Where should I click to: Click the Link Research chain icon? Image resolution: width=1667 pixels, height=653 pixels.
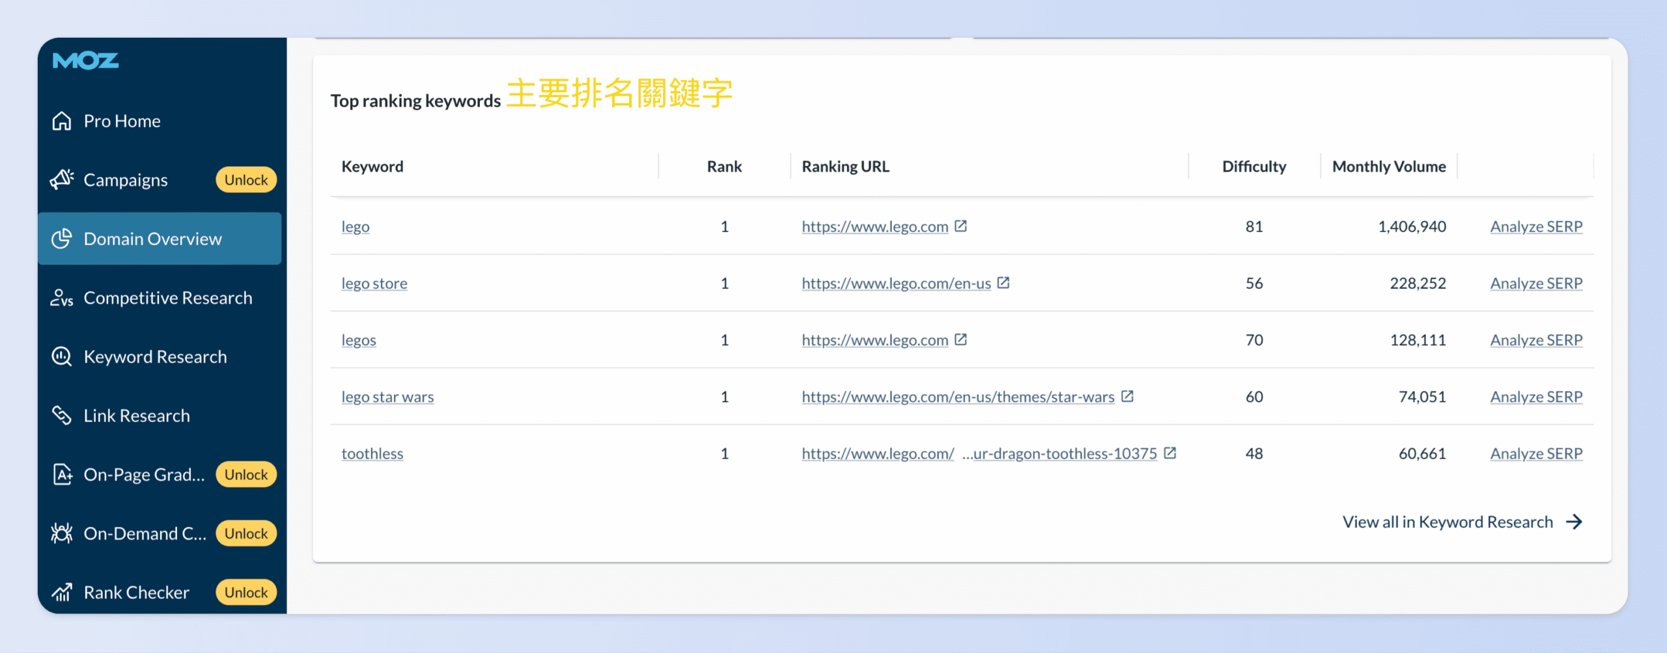pyautogui.click(x=62, y=415)
